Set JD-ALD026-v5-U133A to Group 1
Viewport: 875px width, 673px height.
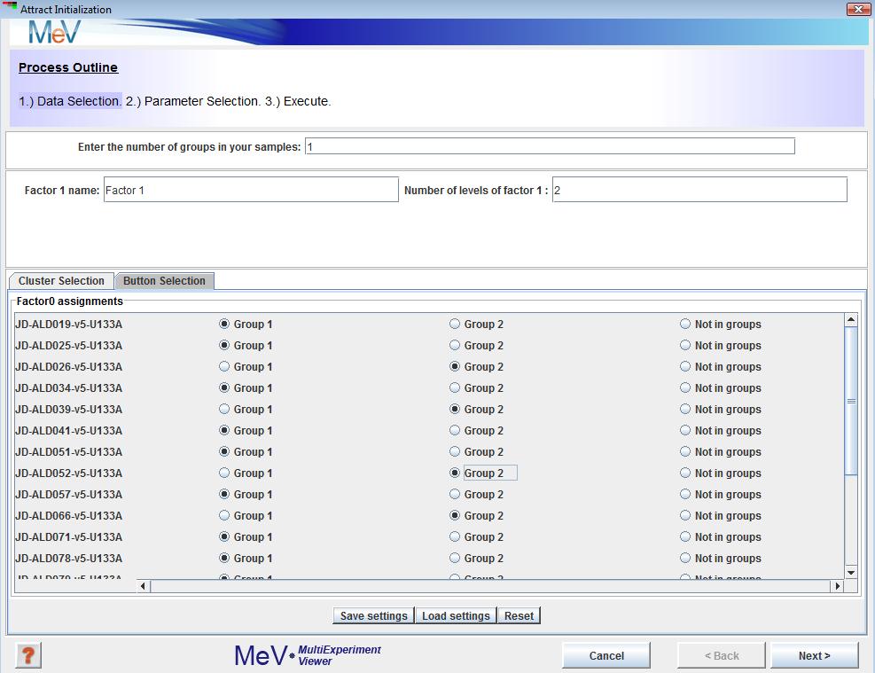[x=224, y=367]
